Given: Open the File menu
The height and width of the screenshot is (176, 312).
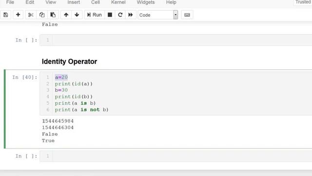Looking at the screenshot, I should (x=10, y=2).
